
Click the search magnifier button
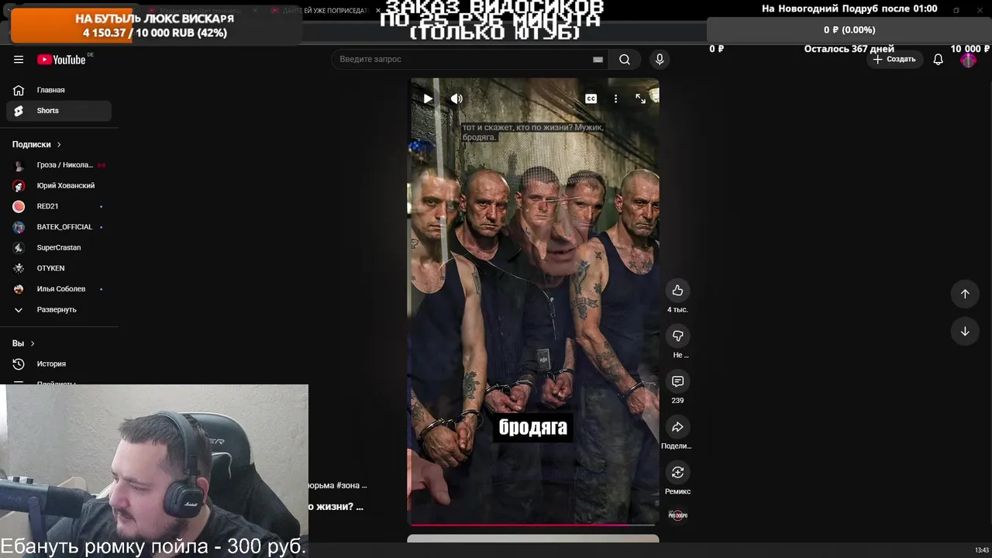tap(625, 60)
